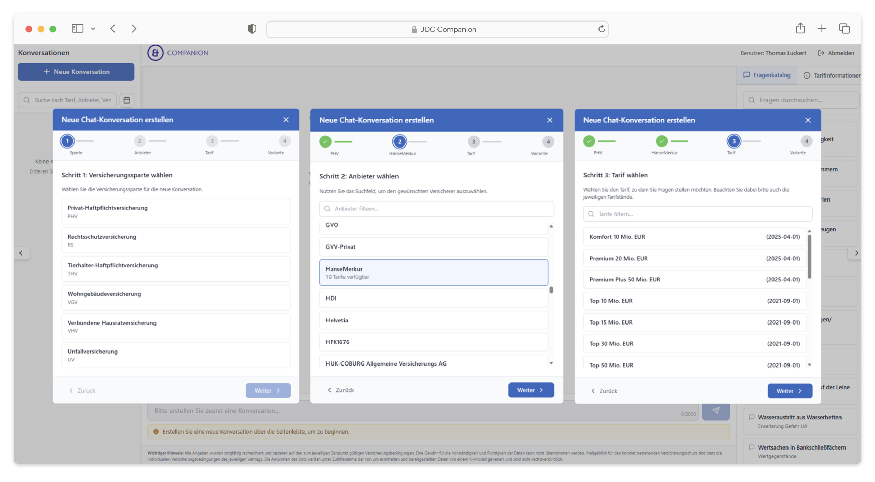Viewport: 875px width, 482px height.
Task: Open a new browser tab with plus icon
Action: pos(822,29)
